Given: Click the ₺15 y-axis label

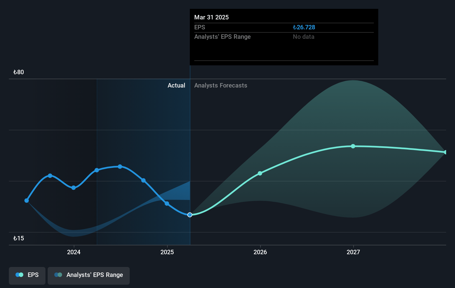Looking at the screenshot, I should click(19, 238).
